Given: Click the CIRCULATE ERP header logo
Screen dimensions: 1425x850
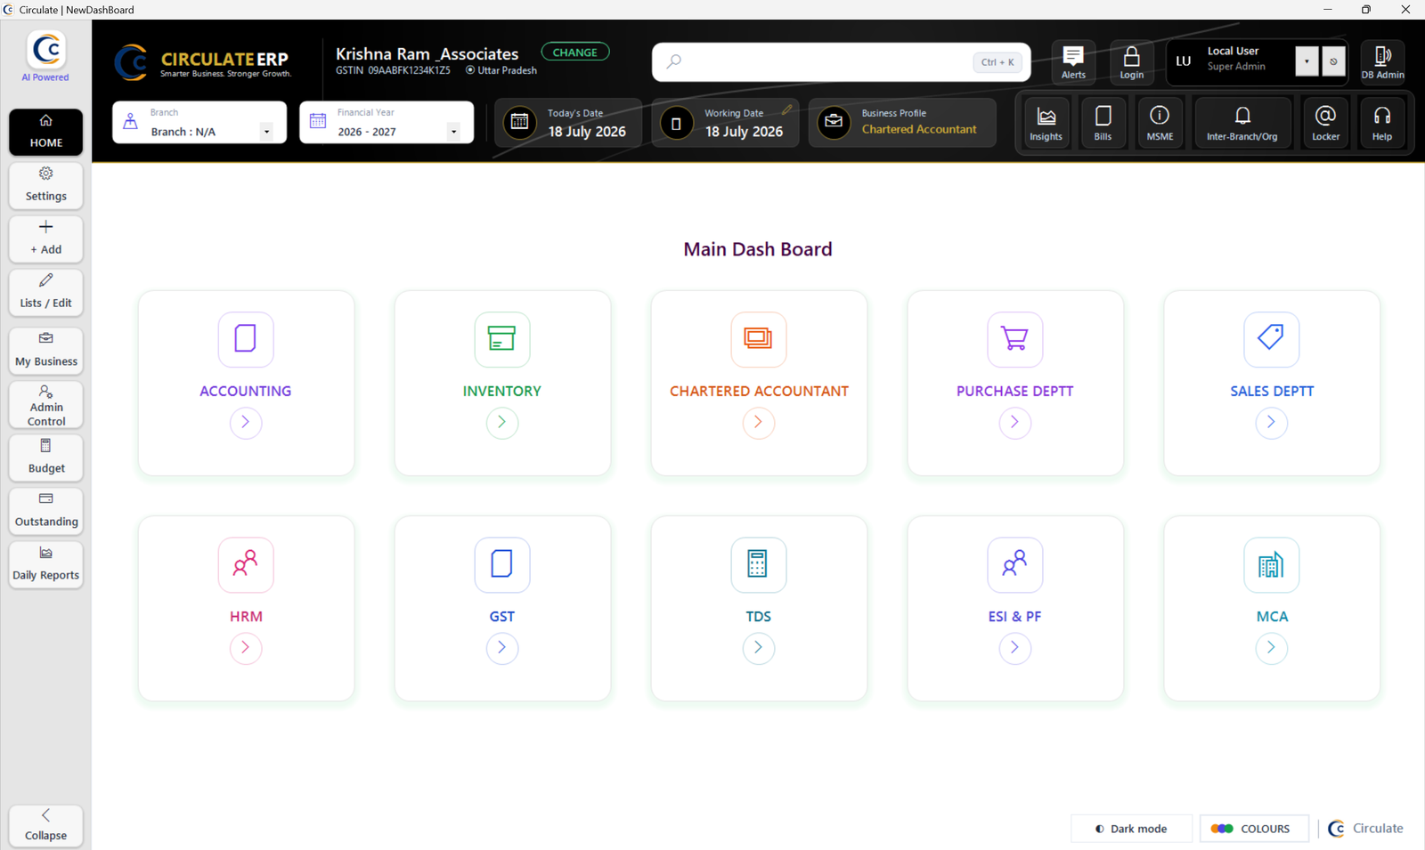Looking at the screenshot, I should click(x=202, y=62).
